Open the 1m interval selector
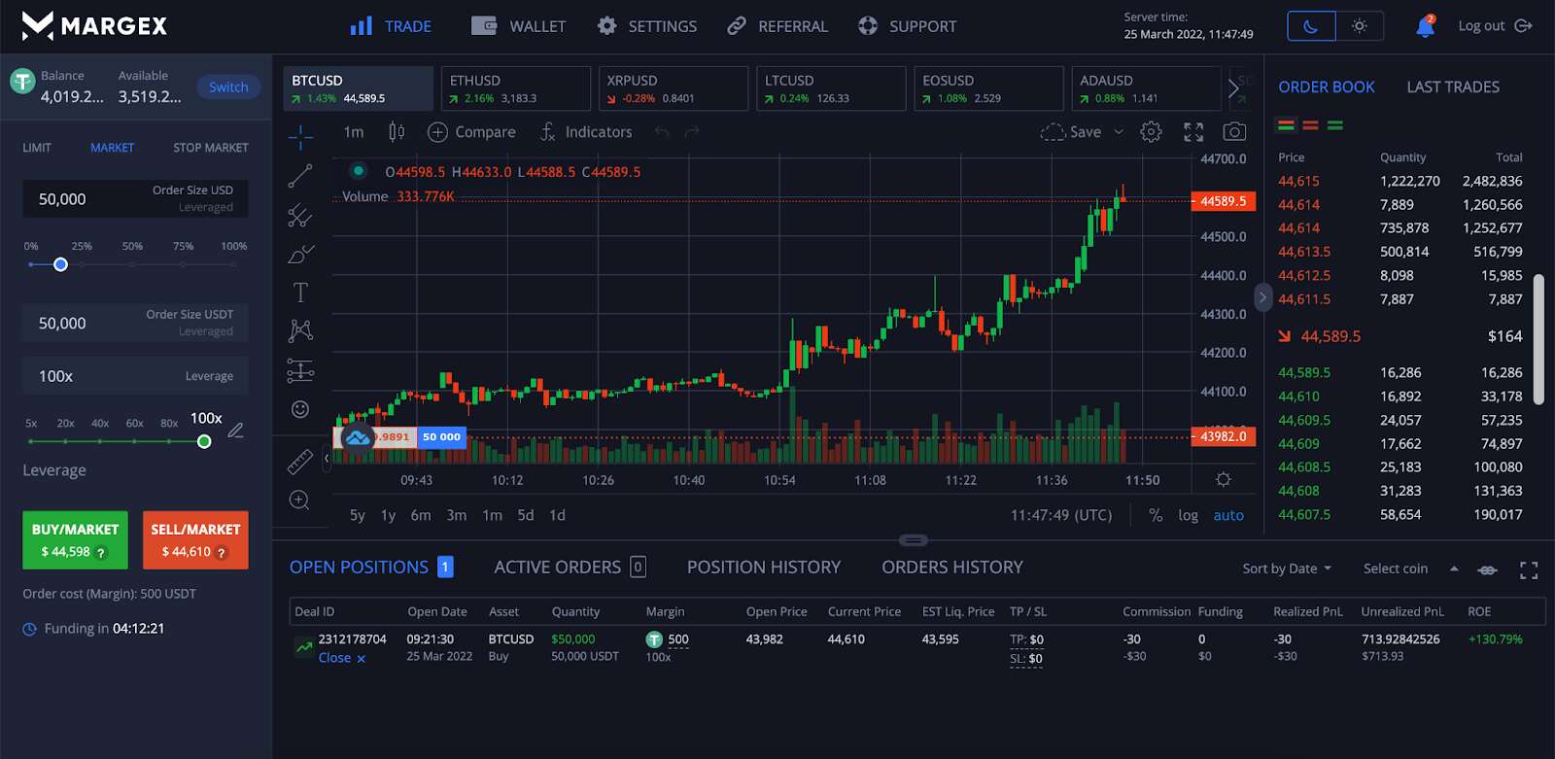This screenshot has width=1555, height=759. click(x=354, y=132)
